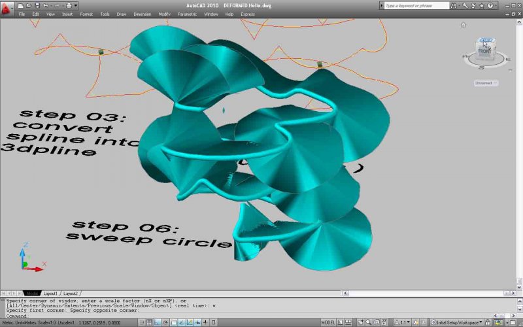Click the Undo arrow in quick access toolbar
The width and height of the screenshot is (523, 327).
[46, 5]
